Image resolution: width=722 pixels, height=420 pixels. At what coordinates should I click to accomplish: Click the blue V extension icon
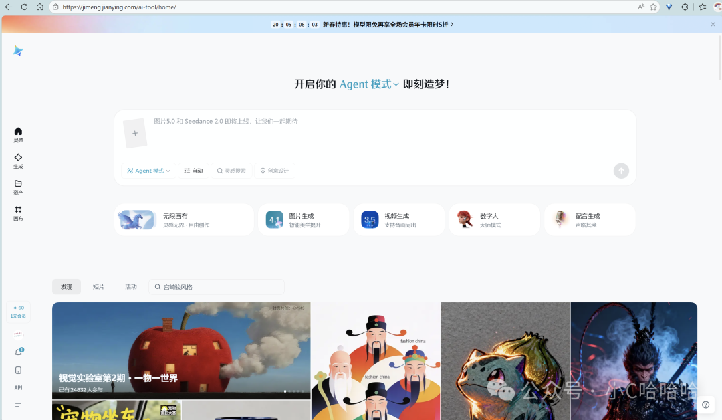coord(669,7)
